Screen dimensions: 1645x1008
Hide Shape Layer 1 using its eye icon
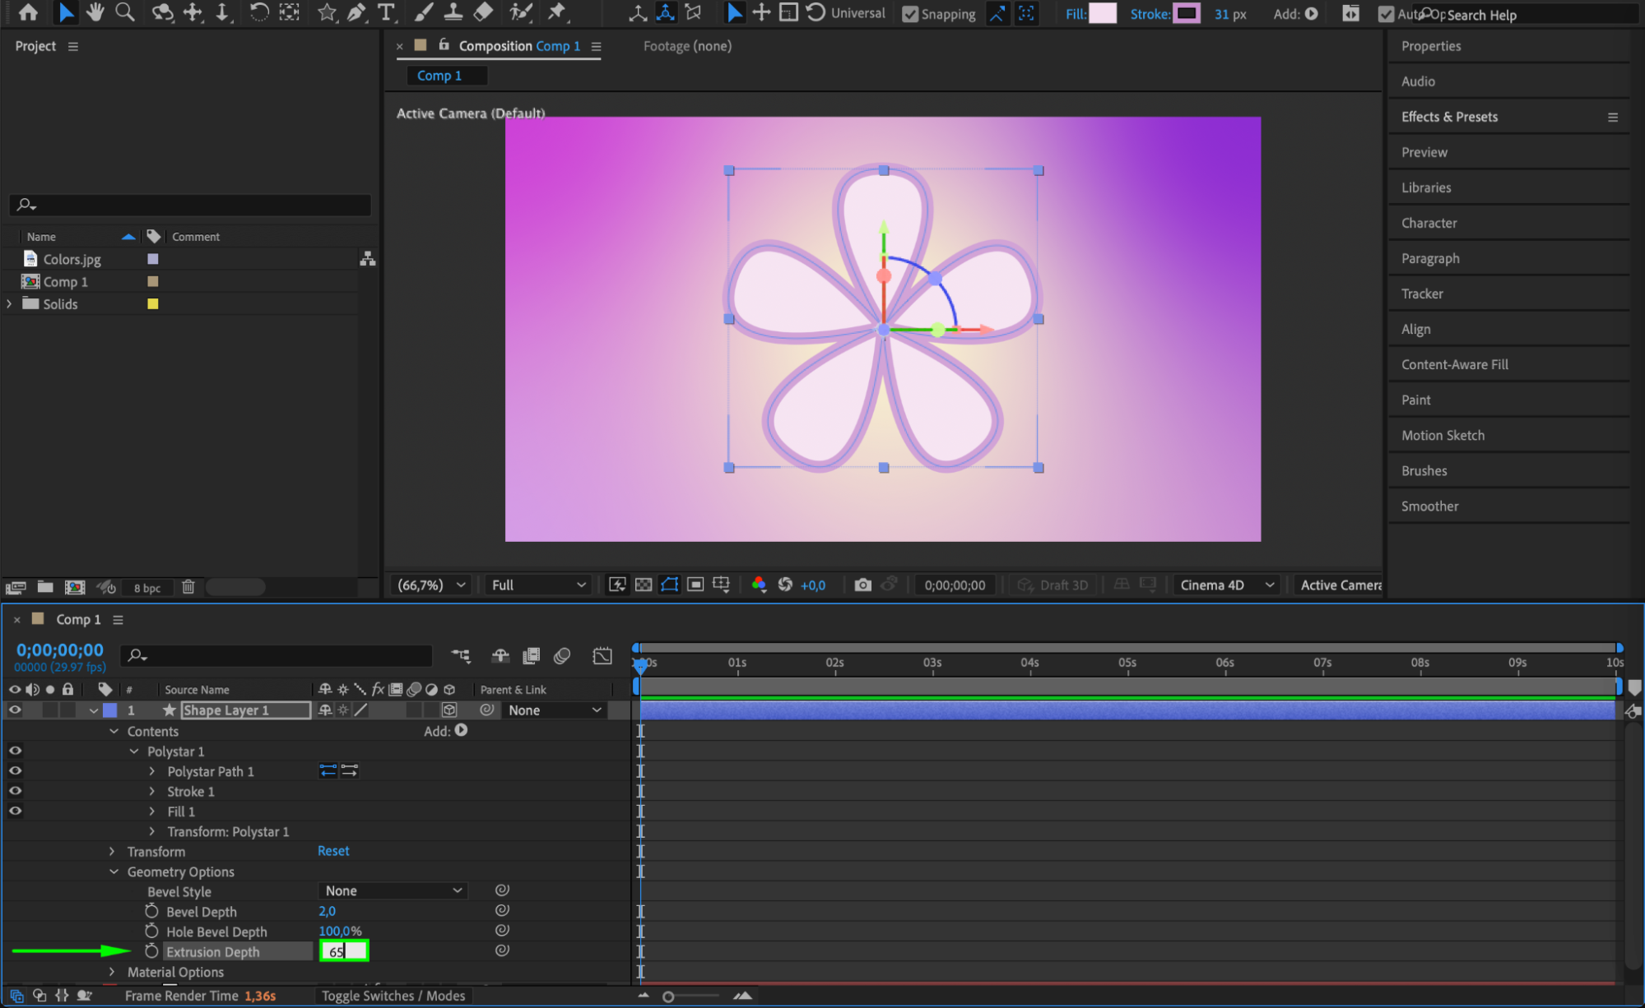click(x=15, y=710)
